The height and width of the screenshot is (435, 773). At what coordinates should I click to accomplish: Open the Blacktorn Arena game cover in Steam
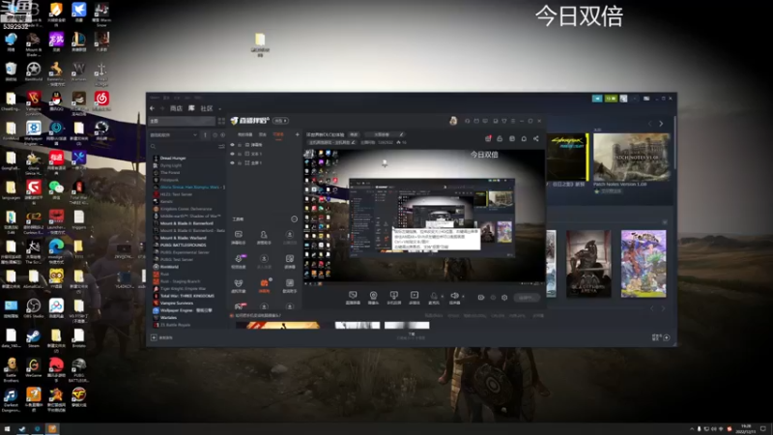tap(588, 264)
